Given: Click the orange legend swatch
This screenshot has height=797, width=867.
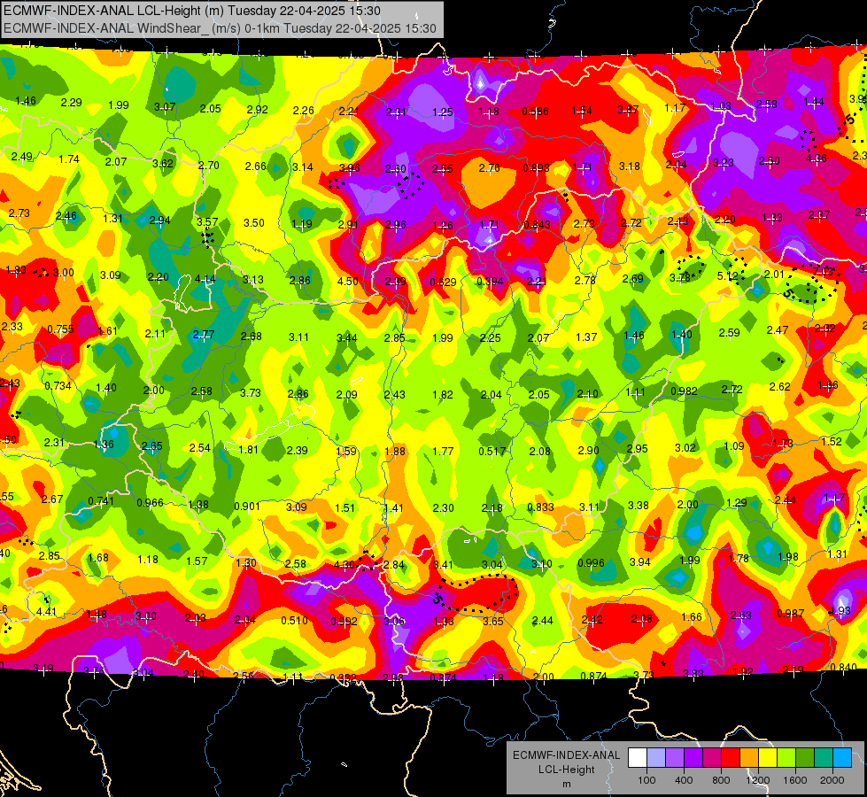Looking at the screenshot, I should (749, 758).
